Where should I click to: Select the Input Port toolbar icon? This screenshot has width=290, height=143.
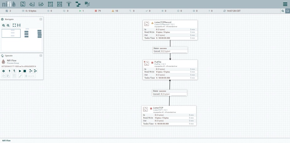(32, 4)
